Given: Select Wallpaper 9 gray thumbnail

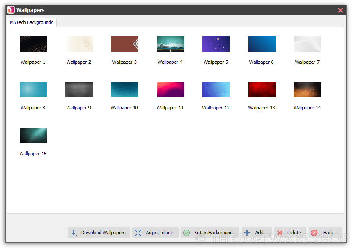Looking at the screenshot, I should pos(79,90).
